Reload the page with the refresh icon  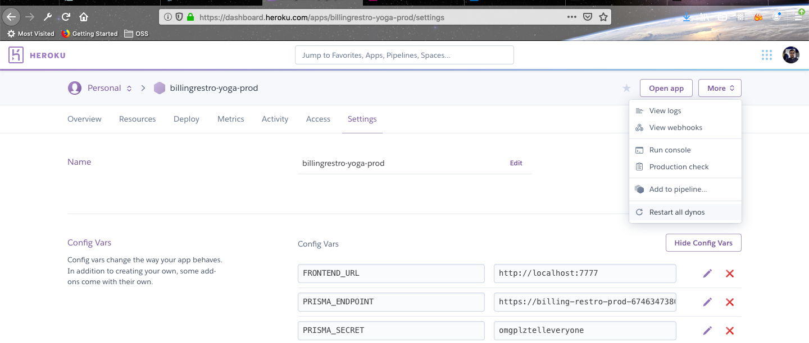pos(66,17)
